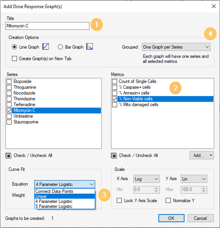Enable Lock Y Axis Scale
Viewport: 220px width, 228px height.
pos(119,201)
